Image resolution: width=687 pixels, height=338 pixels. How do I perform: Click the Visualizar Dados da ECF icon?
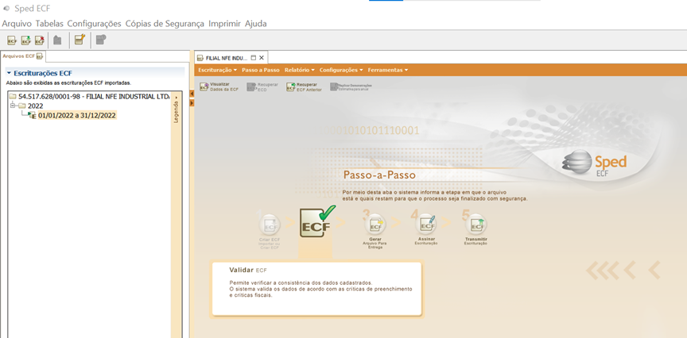(x=204, y=86)
